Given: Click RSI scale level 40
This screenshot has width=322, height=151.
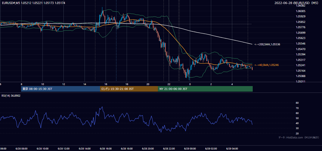Looking at the screenshot, I should 297,123.
